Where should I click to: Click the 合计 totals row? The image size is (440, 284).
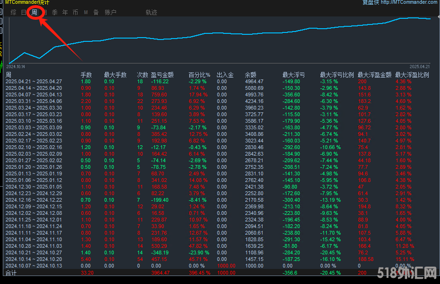click(10, 272)
